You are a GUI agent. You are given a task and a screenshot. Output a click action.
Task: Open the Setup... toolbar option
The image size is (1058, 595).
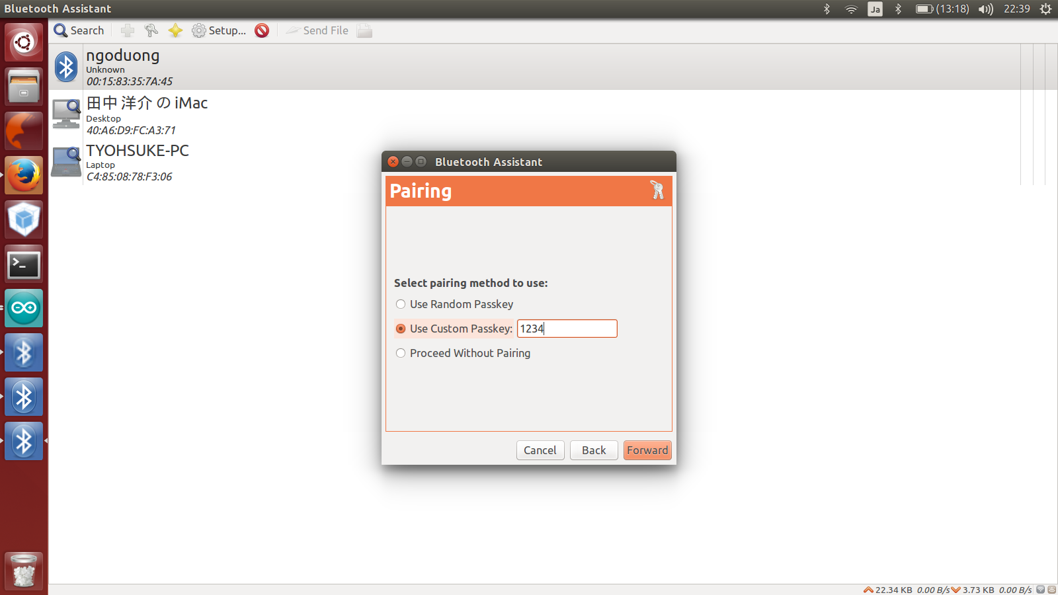tap(219, 30)
